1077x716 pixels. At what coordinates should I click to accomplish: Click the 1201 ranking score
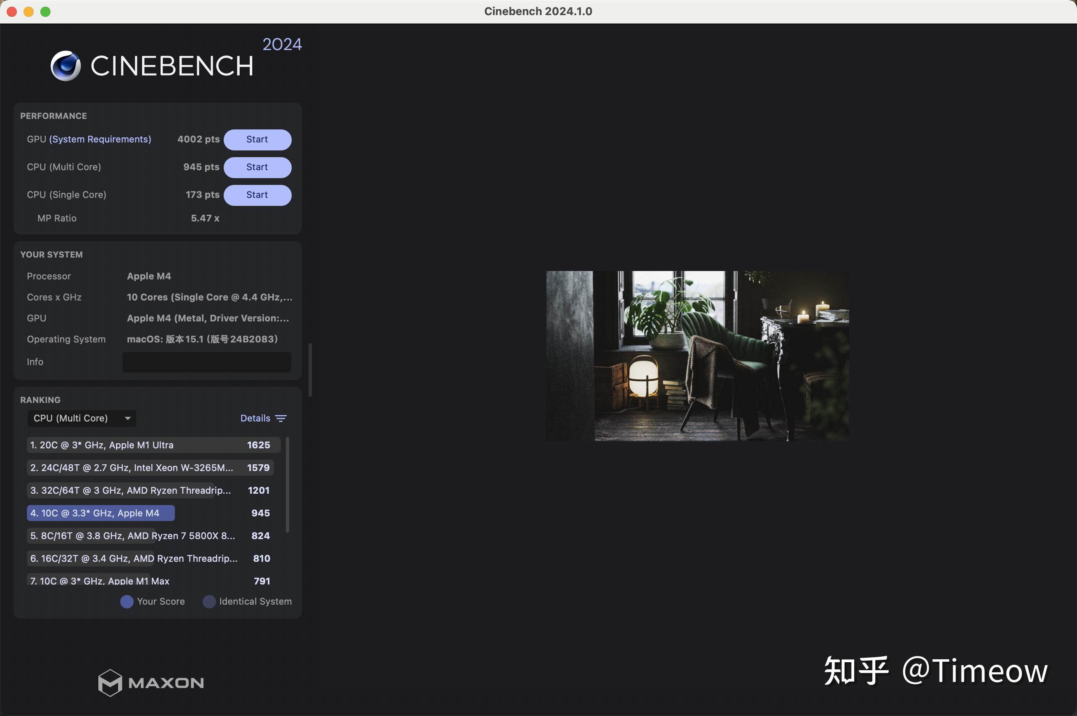[259, 490]
